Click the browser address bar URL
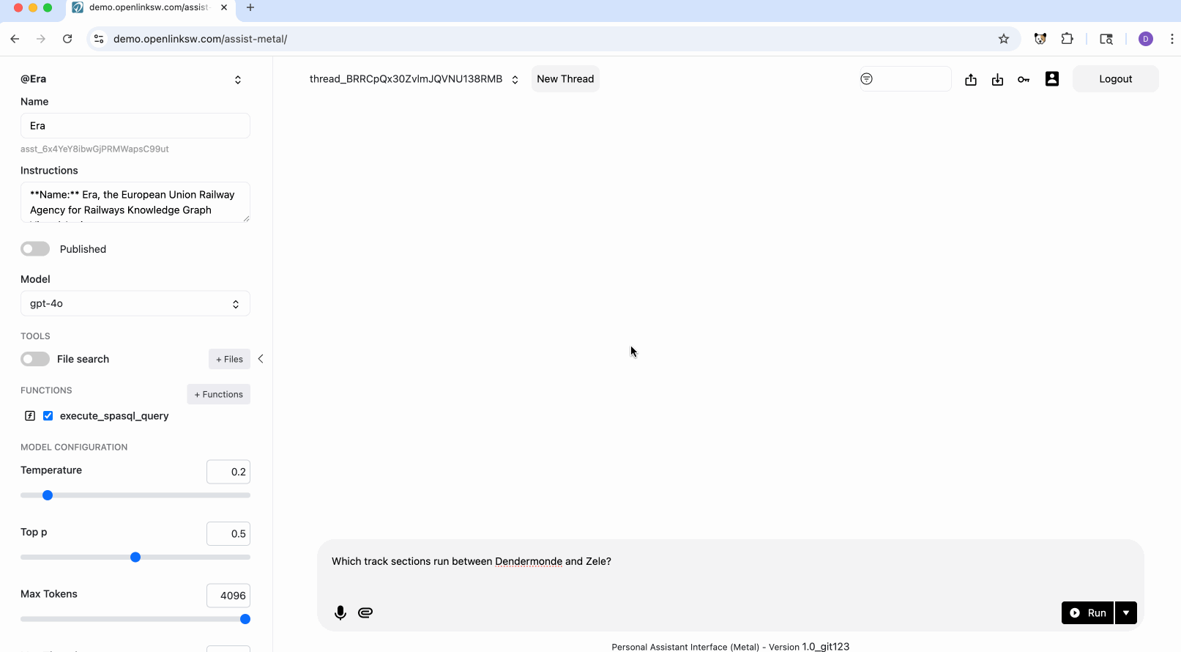The image size is (1181, 652). (x=200, y=39)
